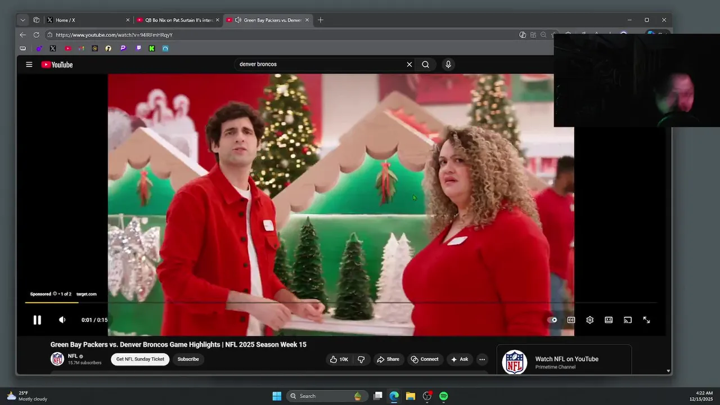Open Spotify from taskbar
The image size is (720, 405).
pyautogui.click(x=444, y=396)
